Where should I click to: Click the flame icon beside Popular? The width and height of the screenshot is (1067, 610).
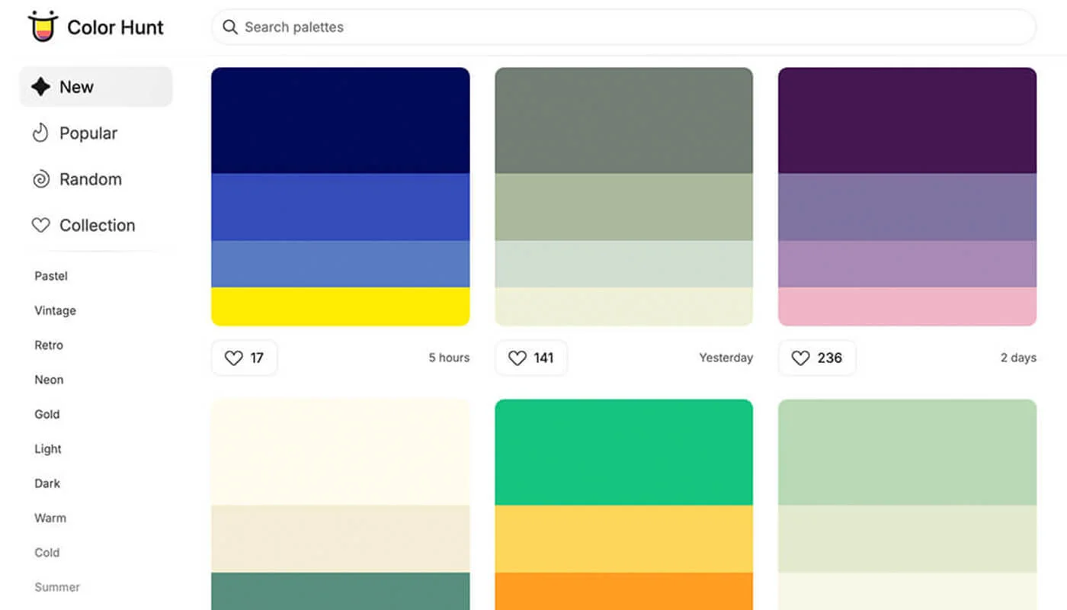coord(40,133)
